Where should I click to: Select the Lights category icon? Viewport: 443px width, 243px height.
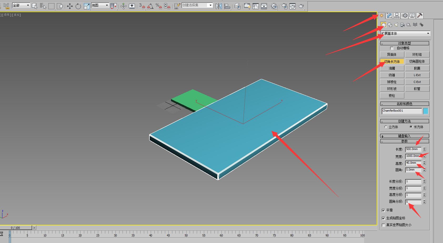click(396, 25)
